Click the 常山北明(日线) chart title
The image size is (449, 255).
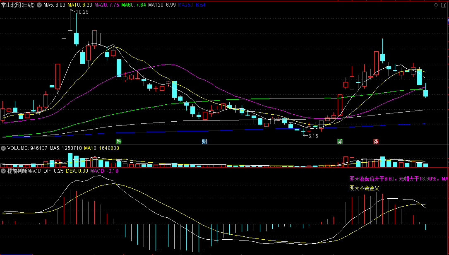click(x=18, y=5)
